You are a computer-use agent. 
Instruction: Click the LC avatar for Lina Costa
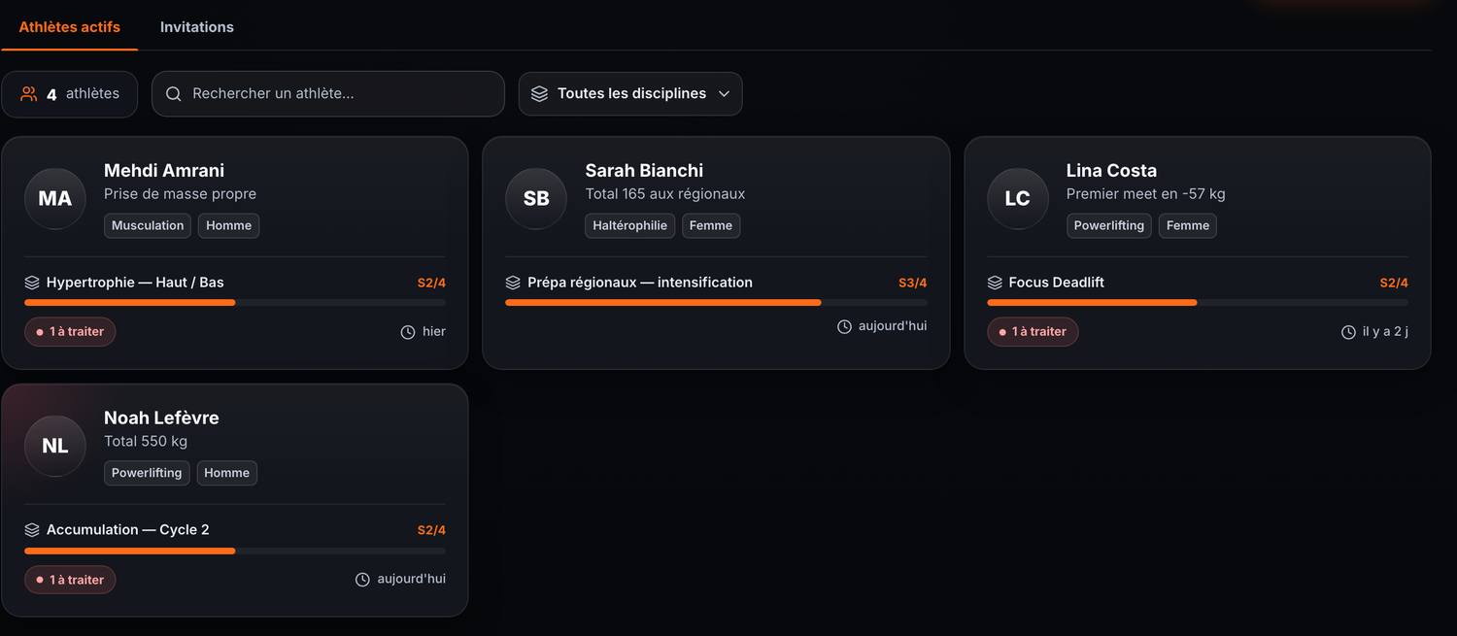(x=1017, y=198)
